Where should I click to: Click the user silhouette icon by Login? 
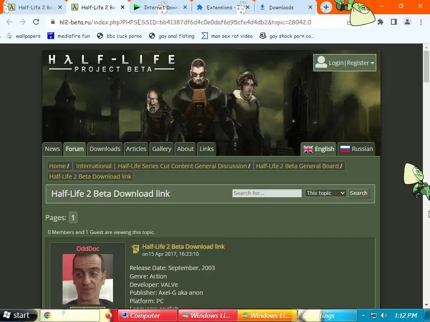(321, 62)
